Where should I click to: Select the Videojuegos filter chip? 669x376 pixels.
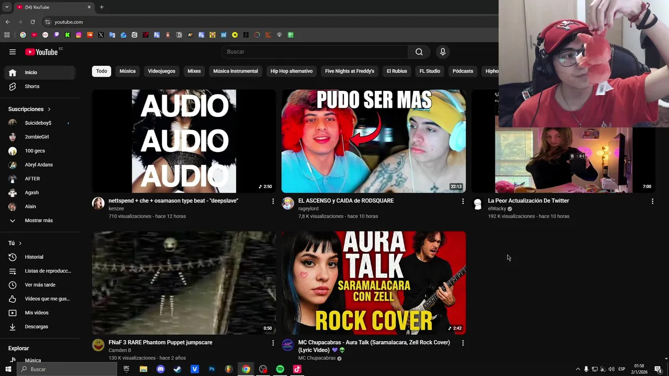click(162, 71)
